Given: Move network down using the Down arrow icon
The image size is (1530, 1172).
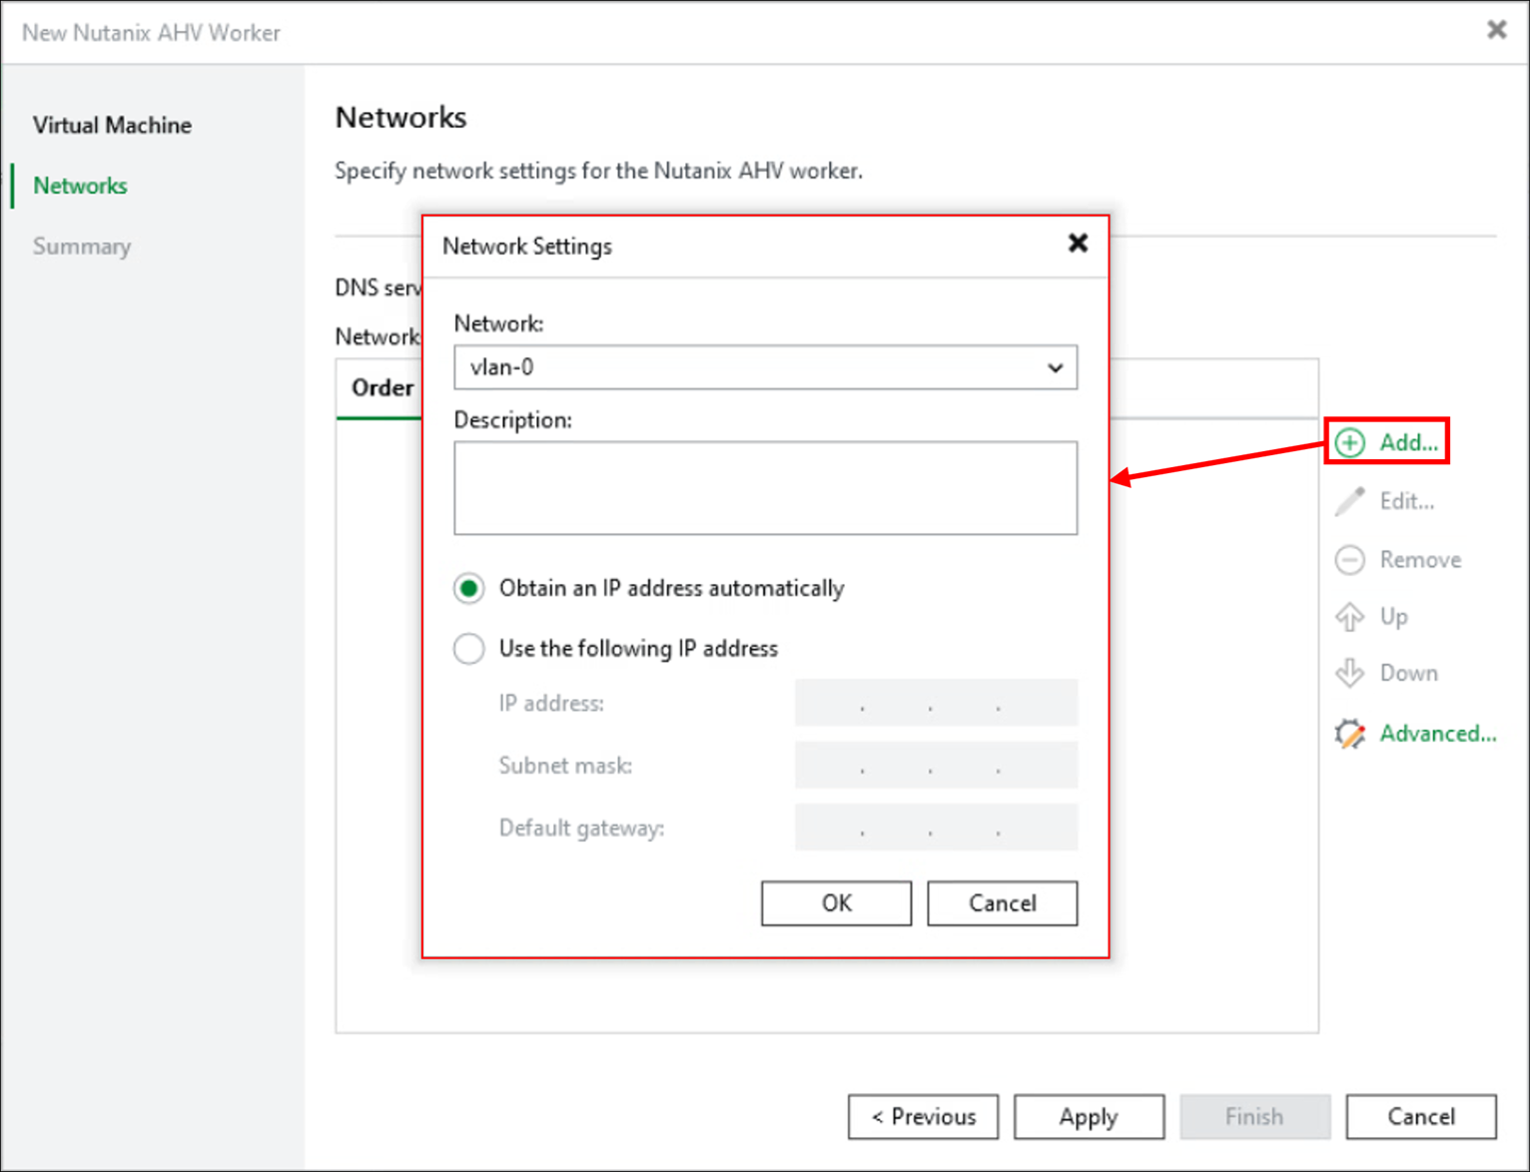Looking at the screenshot, I should (1350, 673).
